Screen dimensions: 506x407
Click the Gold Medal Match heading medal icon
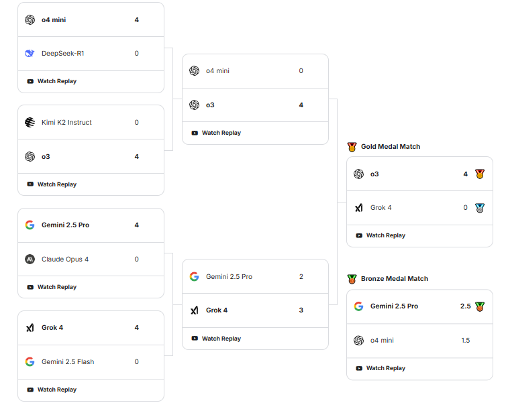point(352,147)
